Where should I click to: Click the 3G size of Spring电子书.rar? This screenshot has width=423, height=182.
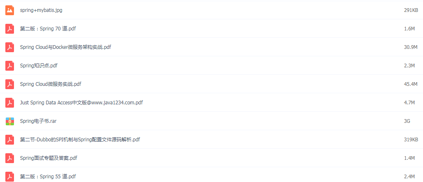[x=407, y=121]
